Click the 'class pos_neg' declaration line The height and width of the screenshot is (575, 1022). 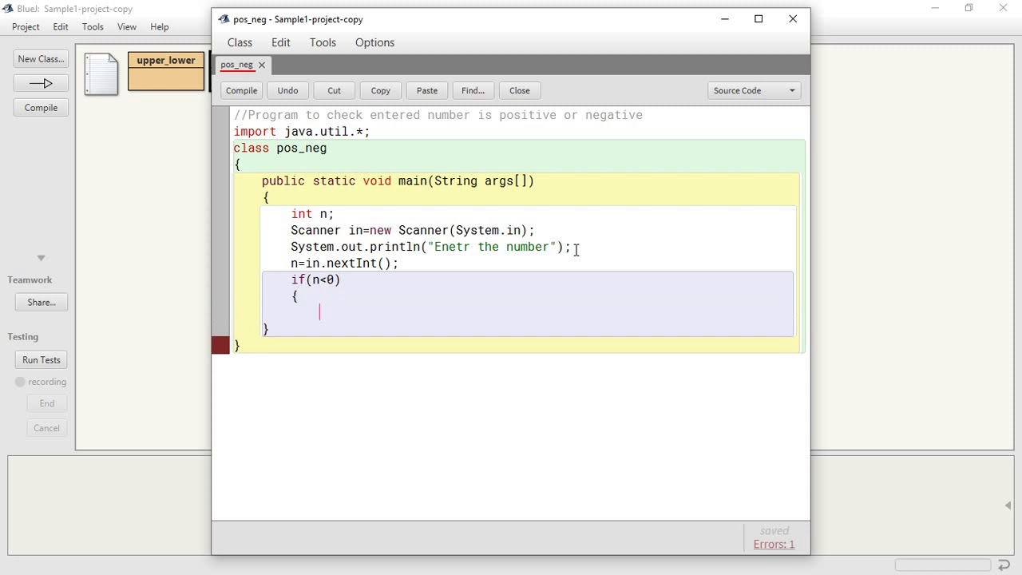tap(279, 149)
